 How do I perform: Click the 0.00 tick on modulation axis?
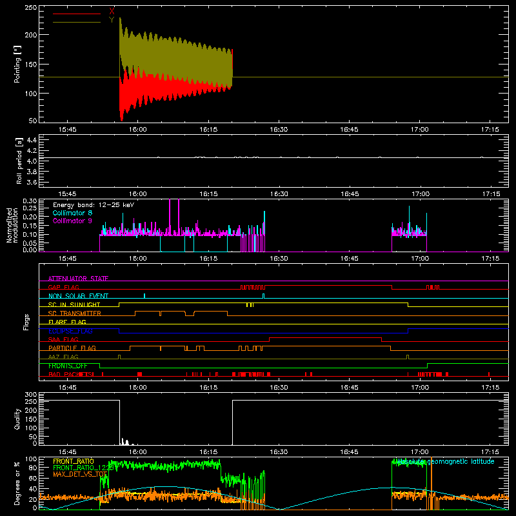point(30,250)
